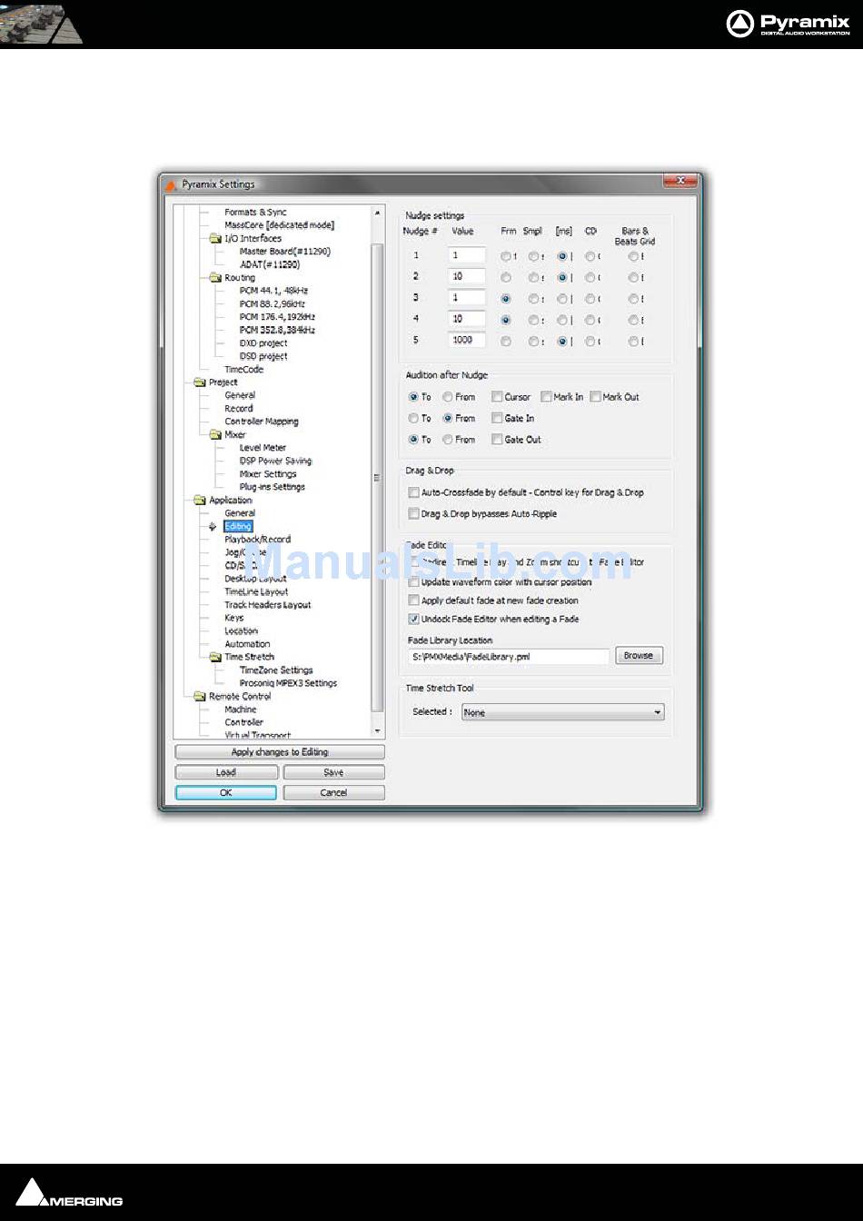Select Nudge 1 ms radio button

click(x=562, y=256)
